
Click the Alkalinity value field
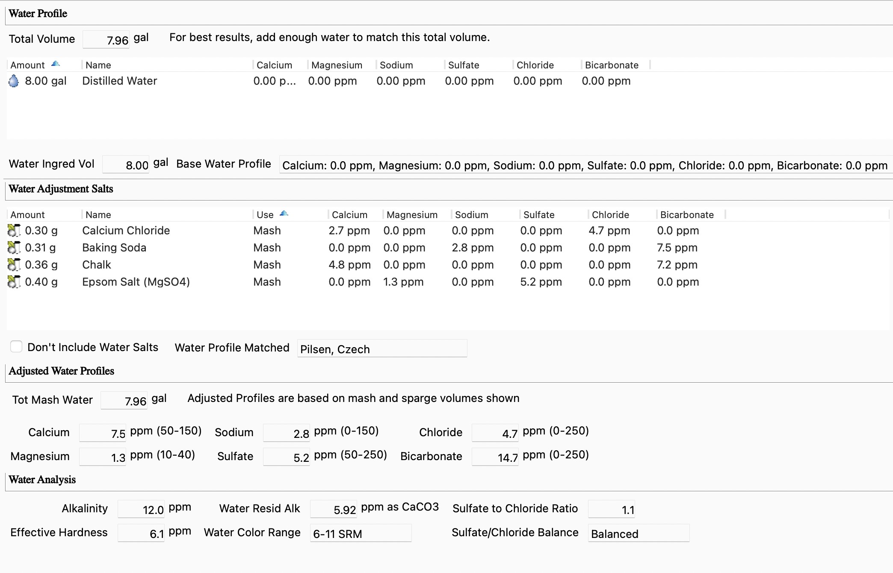coord(141,509)
